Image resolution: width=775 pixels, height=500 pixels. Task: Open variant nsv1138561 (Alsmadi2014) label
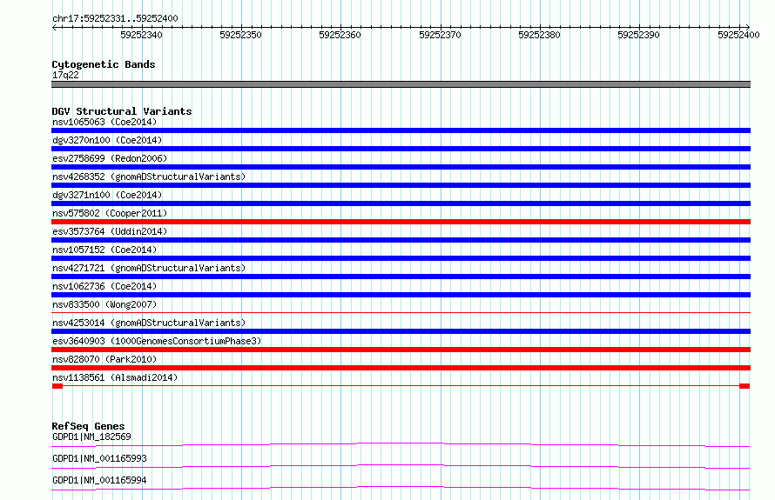point(115,377)
